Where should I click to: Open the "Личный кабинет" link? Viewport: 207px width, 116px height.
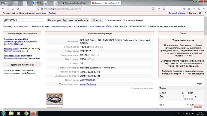click(x=177, y=13)
